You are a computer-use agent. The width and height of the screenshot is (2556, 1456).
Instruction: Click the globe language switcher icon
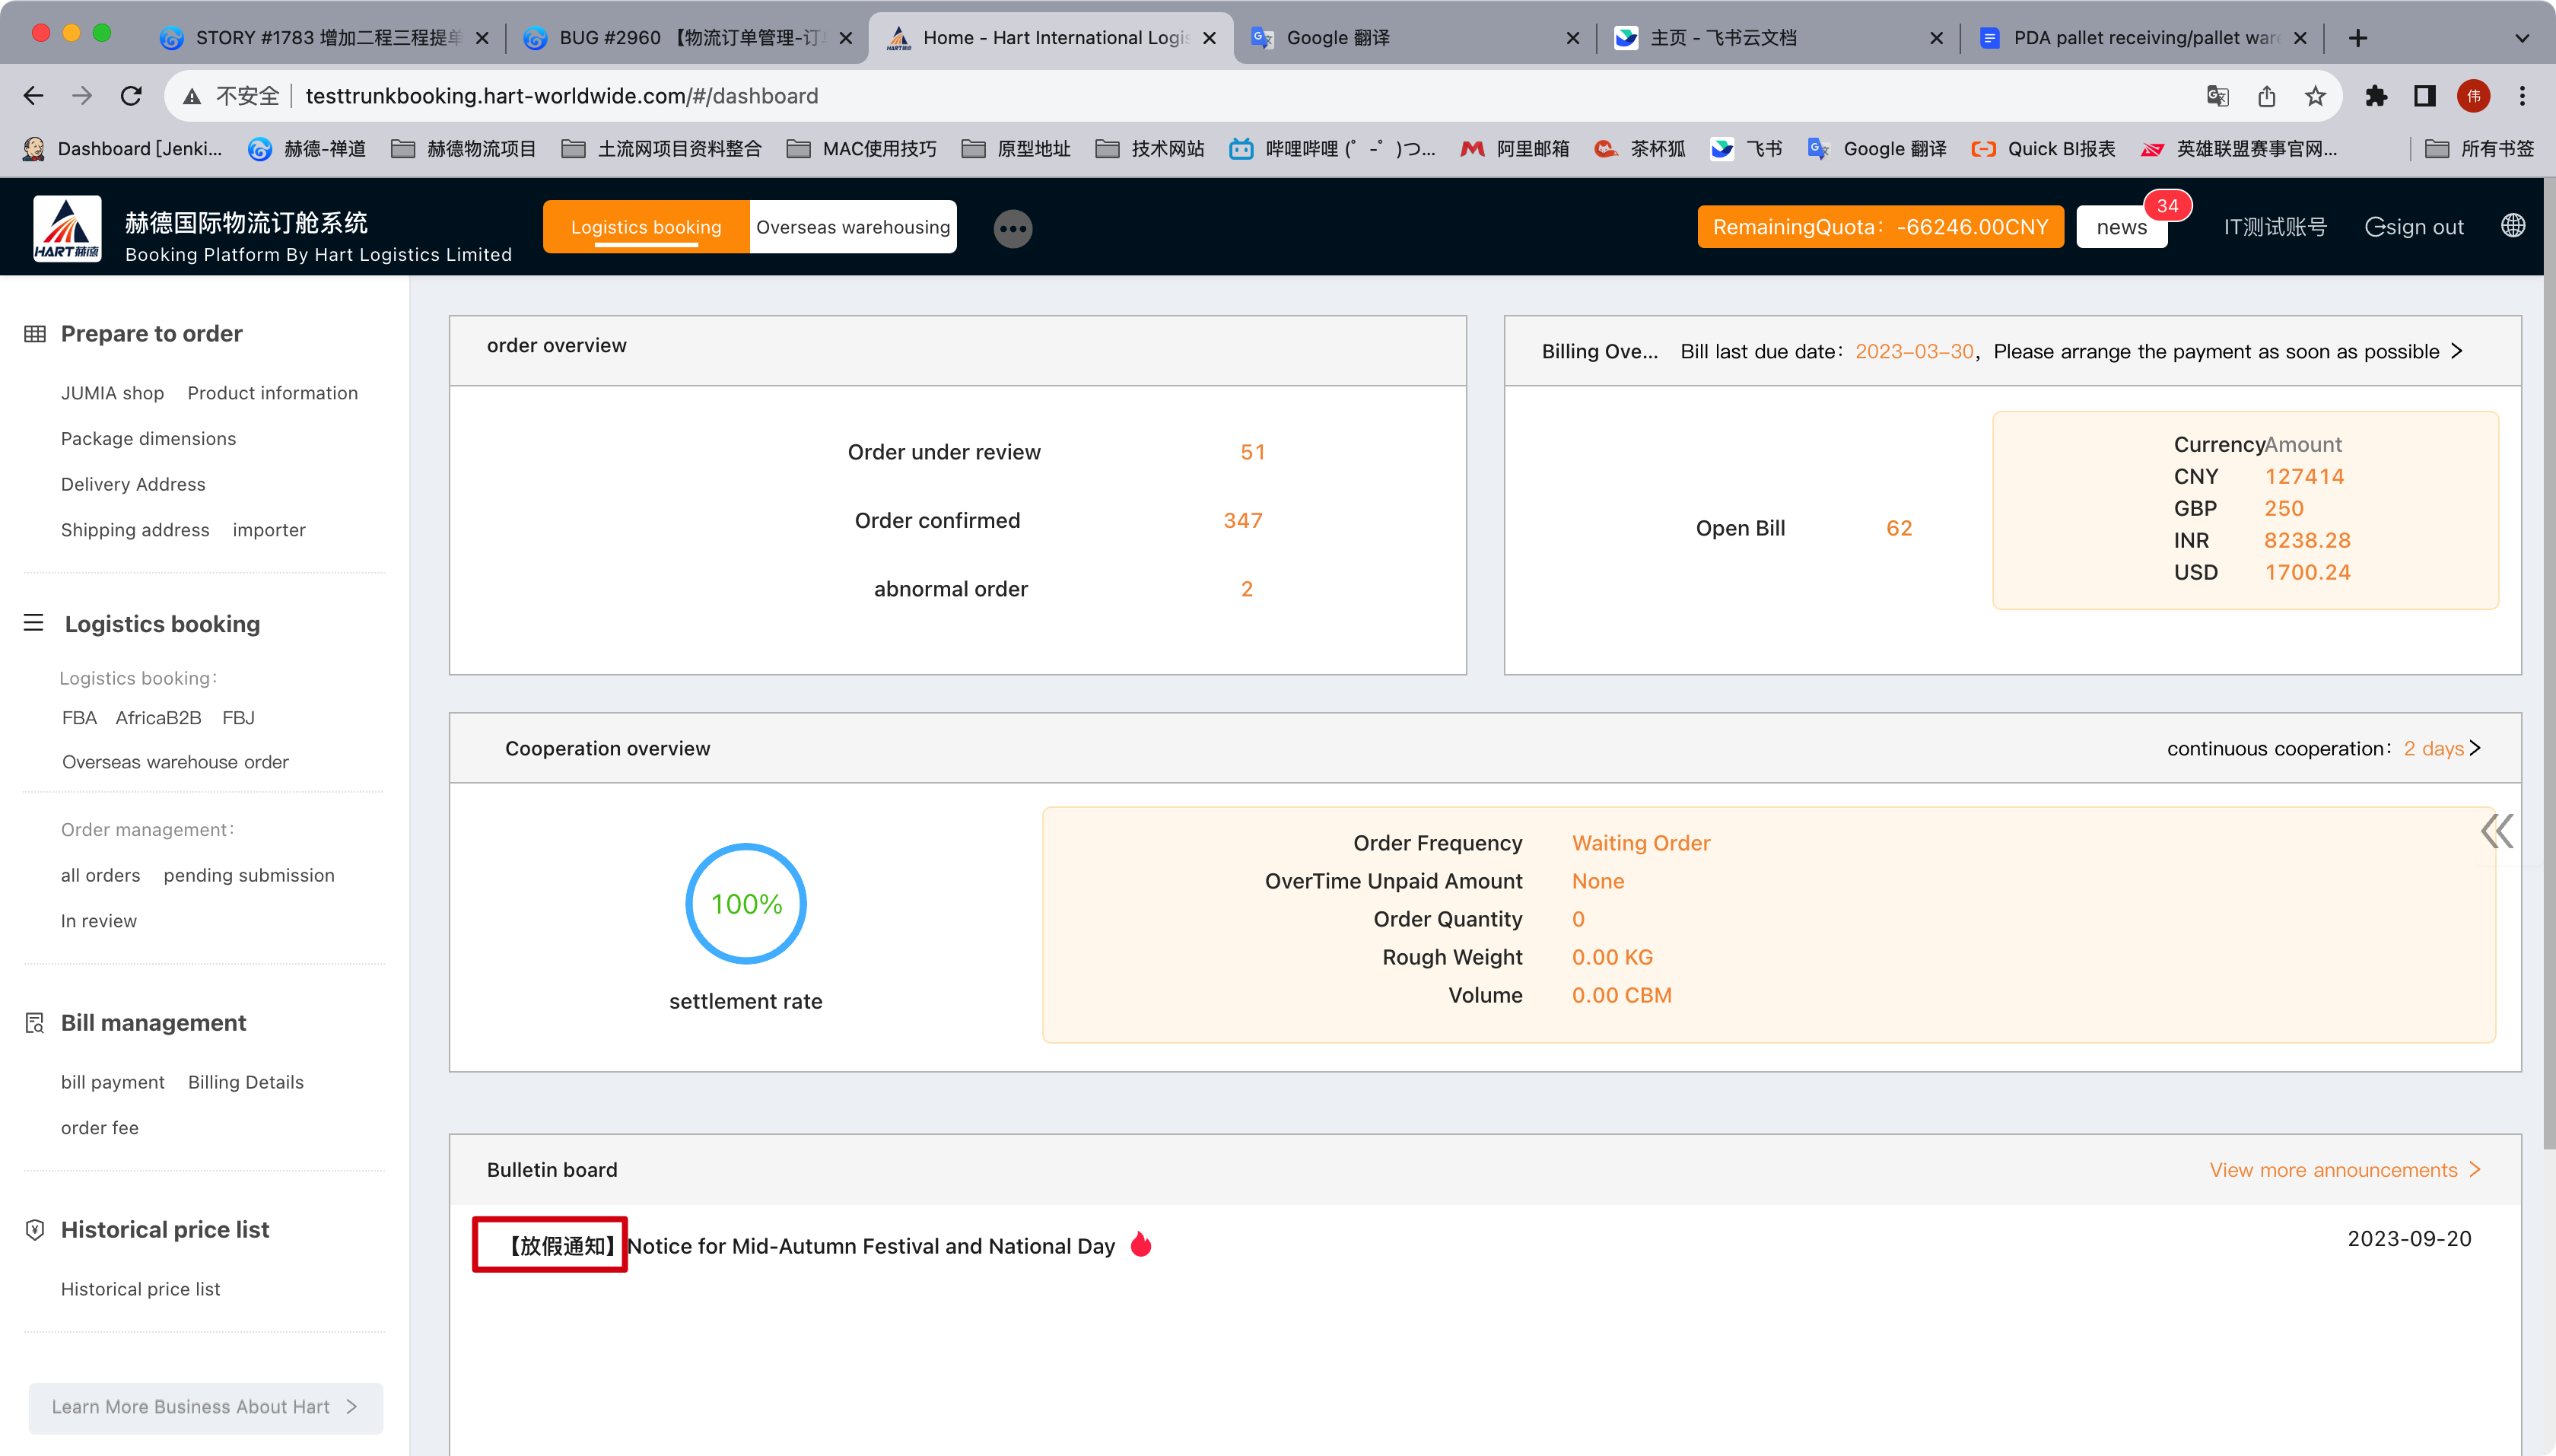pos(2513,226)
